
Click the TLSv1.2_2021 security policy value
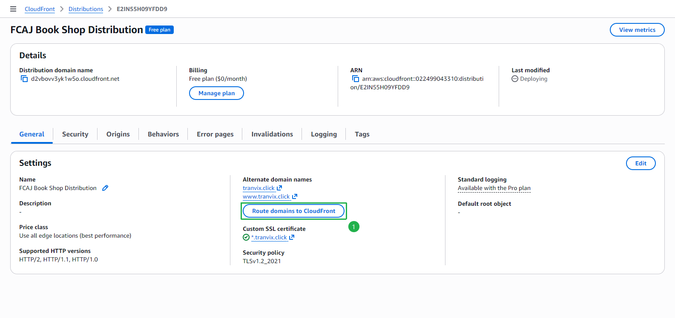[x=262, y=261]
